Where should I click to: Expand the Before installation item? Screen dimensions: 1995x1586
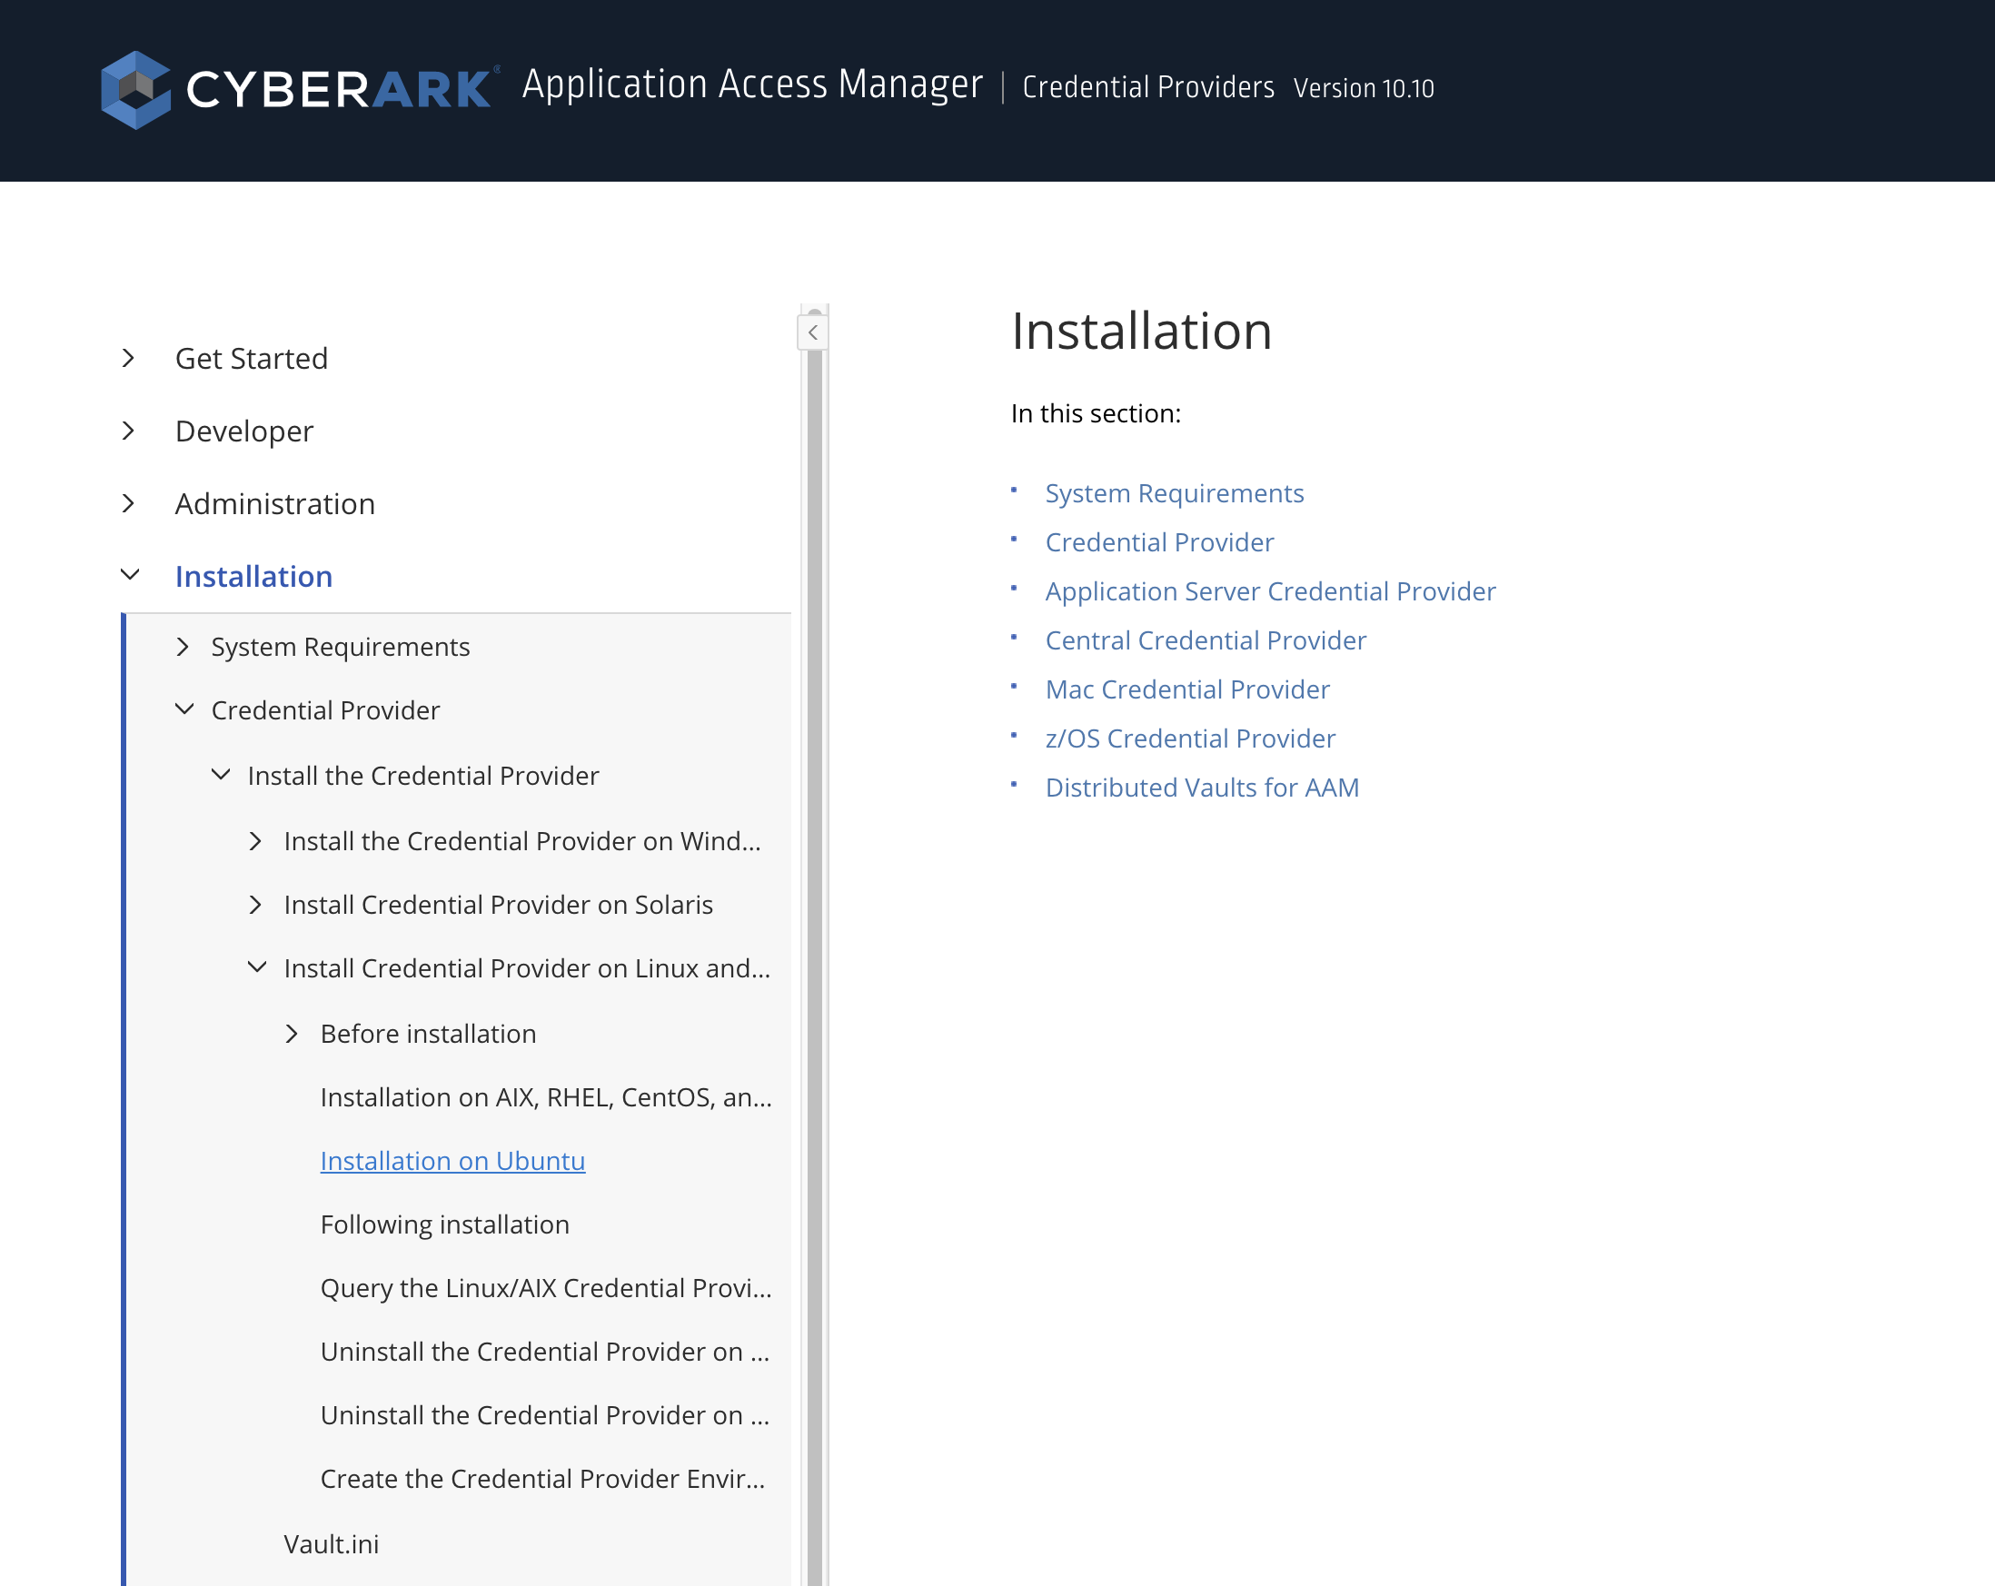coord(293,1034)
